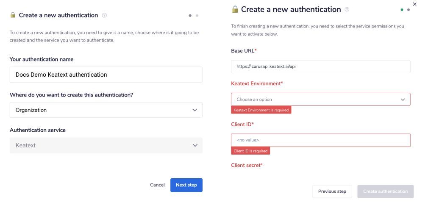The width and height of the screenshot is (428, 202).
Task: Click gray step dot next to the green dot
Action: (x=409, y=9)
